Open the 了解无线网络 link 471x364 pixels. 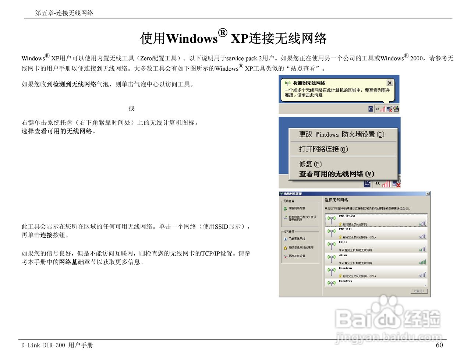point(297,239)
